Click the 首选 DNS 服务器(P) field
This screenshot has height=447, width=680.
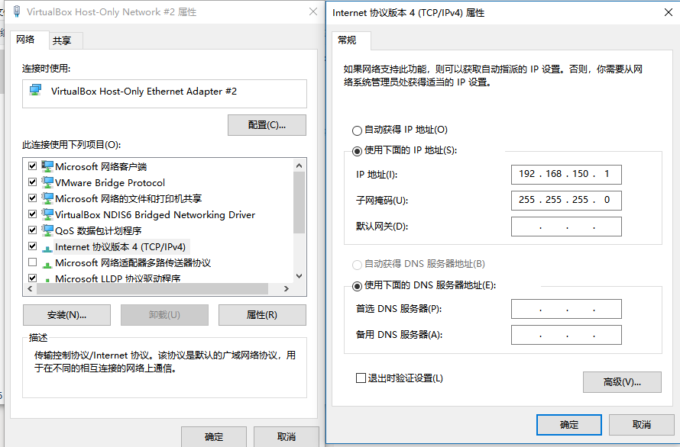tap(566, 309)
